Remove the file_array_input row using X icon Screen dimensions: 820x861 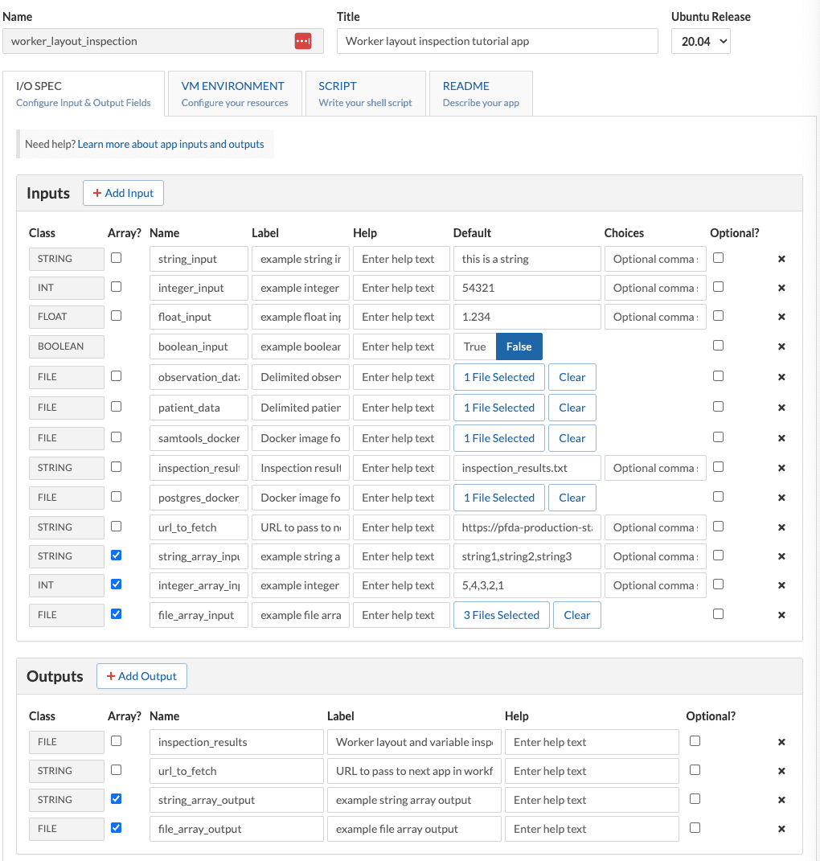coord(781,615)
